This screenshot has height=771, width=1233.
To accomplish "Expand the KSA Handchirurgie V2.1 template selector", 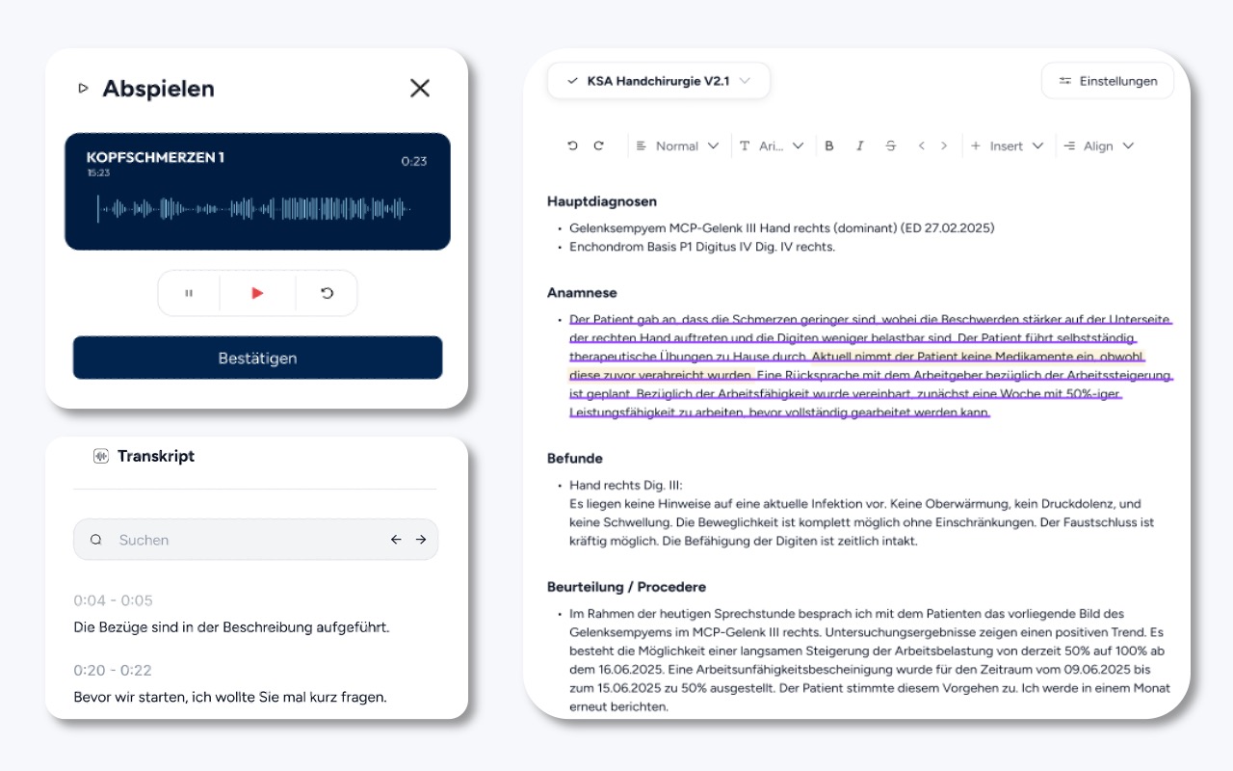I will click(658, 81).
